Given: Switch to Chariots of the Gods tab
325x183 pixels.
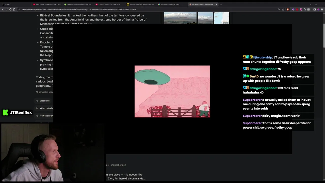Looking at the screenshot, I should (109, 4).
